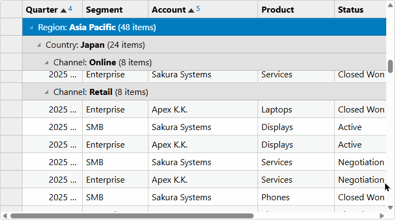The width and height of the screenshot is (395, 220).
Task: Click the select-all corner header cell
Action: tap(12, 9)
